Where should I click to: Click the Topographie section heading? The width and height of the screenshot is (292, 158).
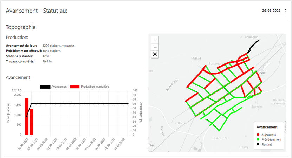pyautogui.click(x=21, y=27)
